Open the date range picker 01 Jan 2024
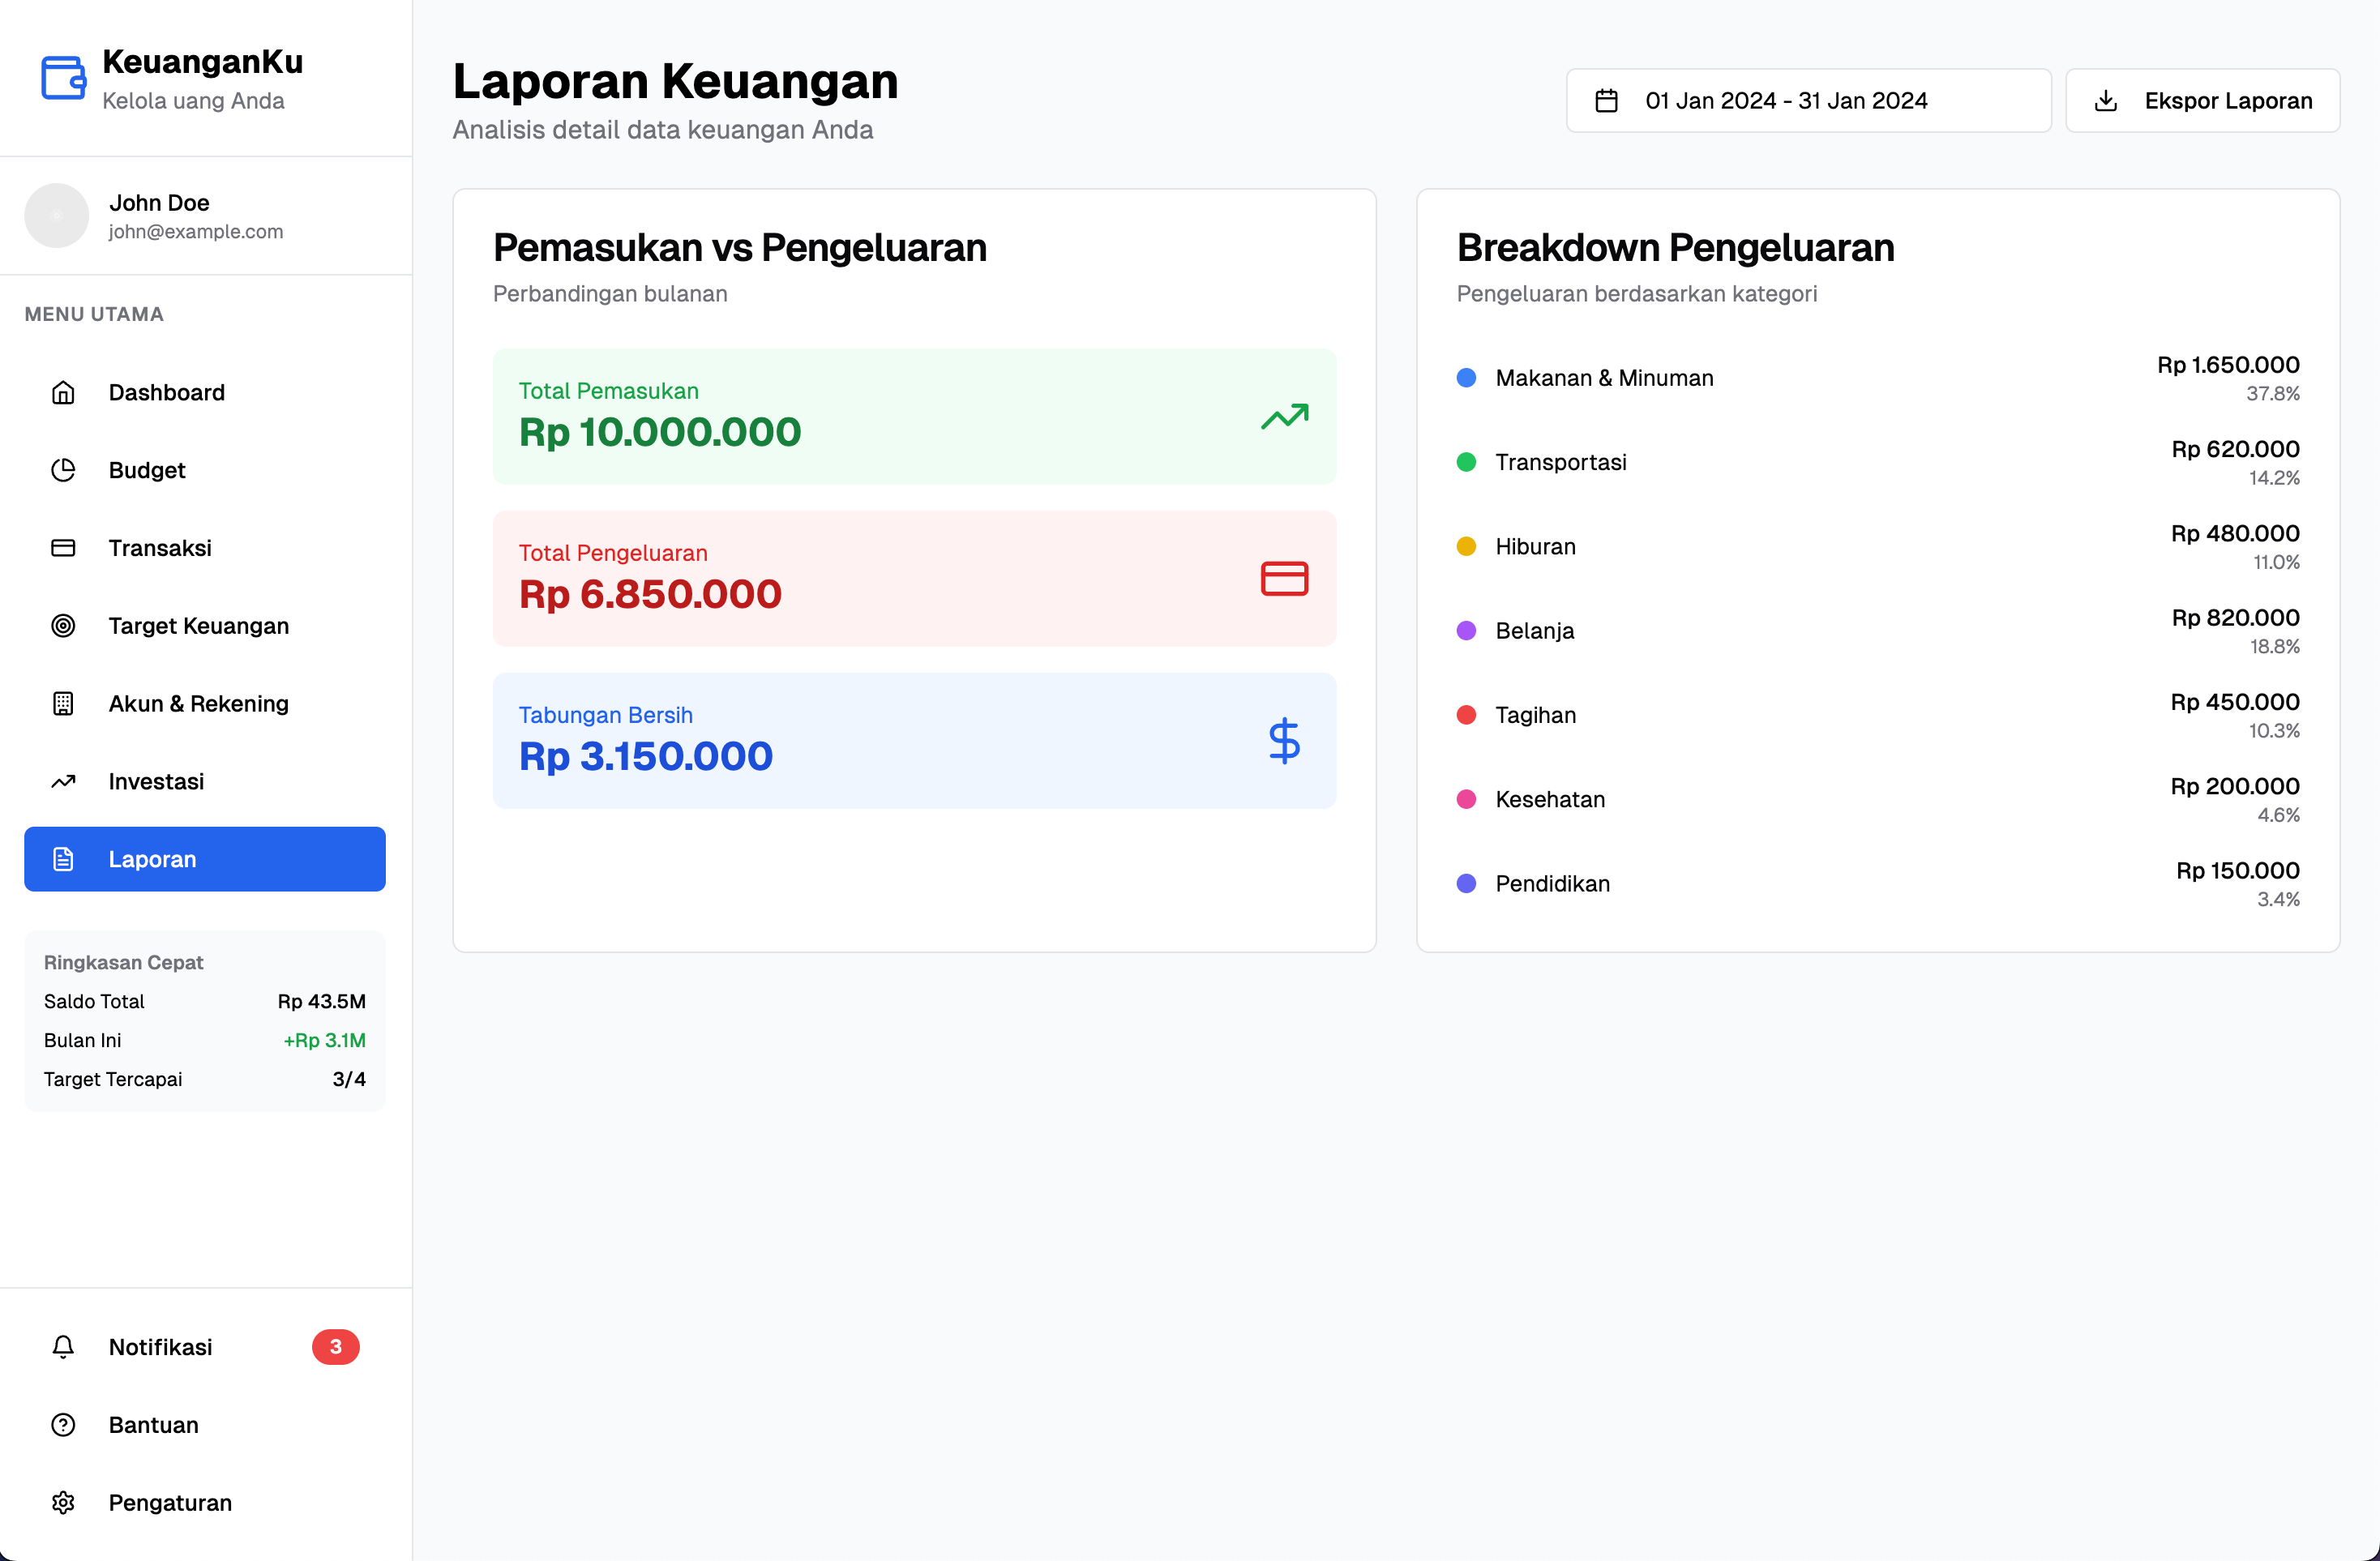Image resolution: width=2380 pixels, height=1561 pixels. (x=1808, y=101)
